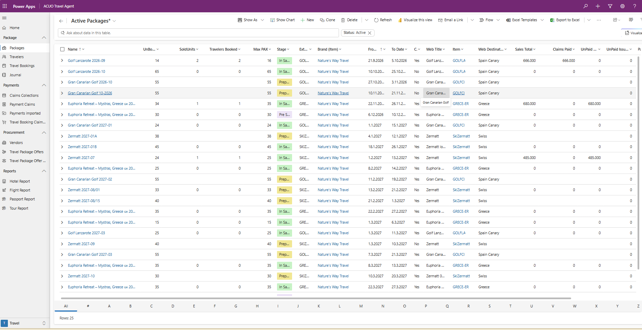
Task: Create a New package record
Action: [x=307, y=20]
